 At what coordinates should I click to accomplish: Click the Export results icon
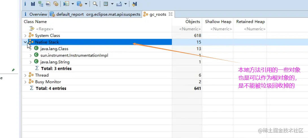click(119, 4)
